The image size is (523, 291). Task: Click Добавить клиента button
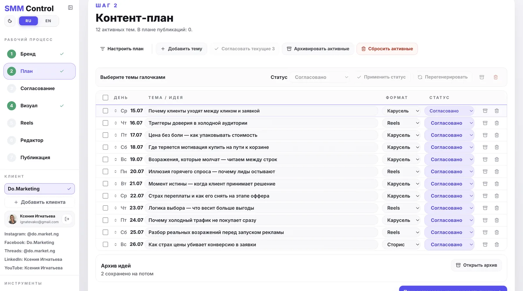point(40,202)
